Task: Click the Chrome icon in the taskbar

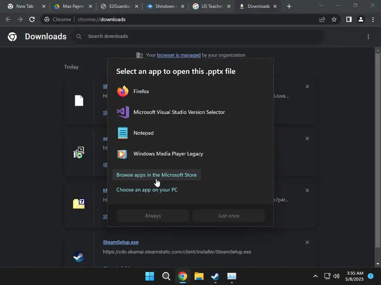Action: coord(182,276)
